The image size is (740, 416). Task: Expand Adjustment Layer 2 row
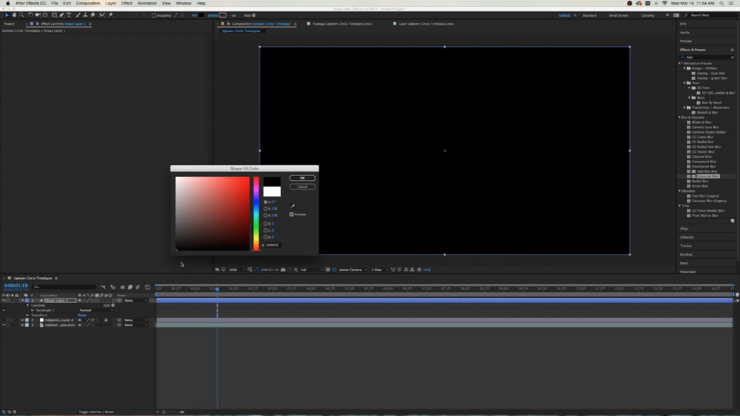(x=23, y=320)
